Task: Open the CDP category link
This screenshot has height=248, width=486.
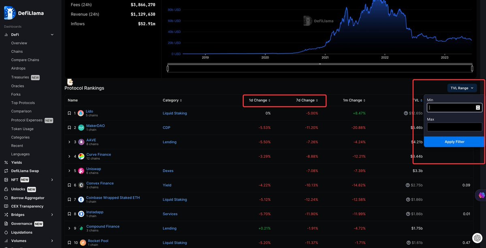Action: point(167,127)
